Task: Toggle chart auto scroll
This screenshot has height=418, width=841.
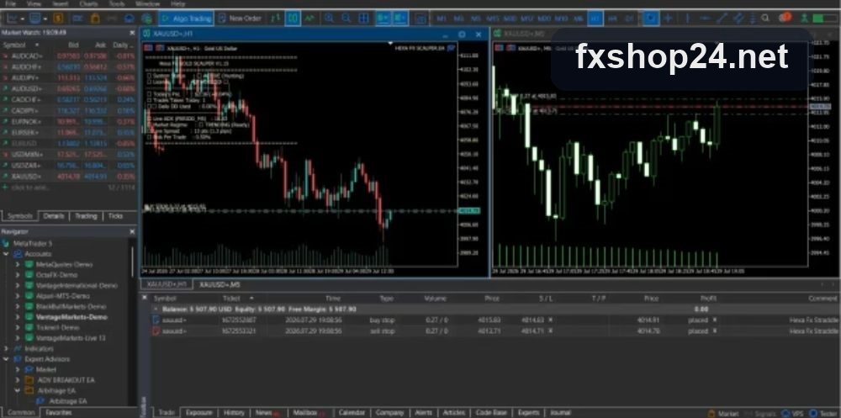Action: click(x=383, y=19)
